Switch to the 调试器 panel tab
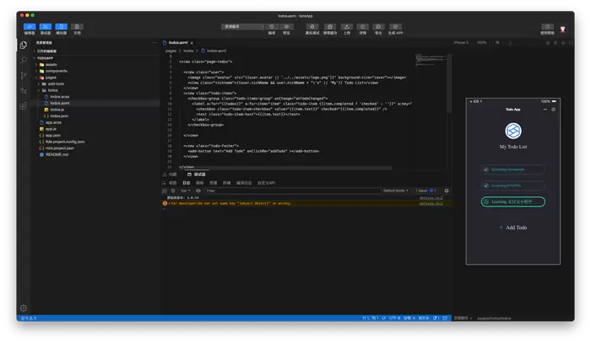Image resolution: width=591 pixels, height=343 pixels. tap(200, 174)
